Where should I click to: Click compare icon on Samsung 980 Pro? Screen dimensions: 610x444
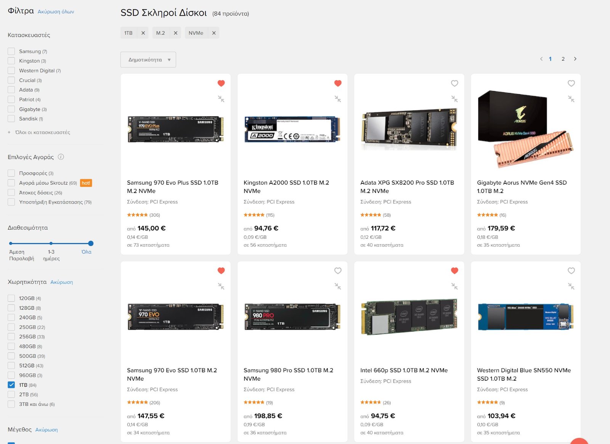click(x=338, y=286)
